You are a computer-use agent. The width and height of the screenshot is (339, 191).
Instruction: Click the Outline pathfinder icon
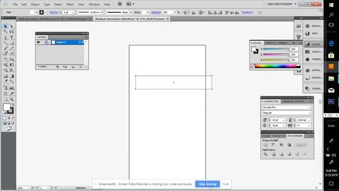297,154
